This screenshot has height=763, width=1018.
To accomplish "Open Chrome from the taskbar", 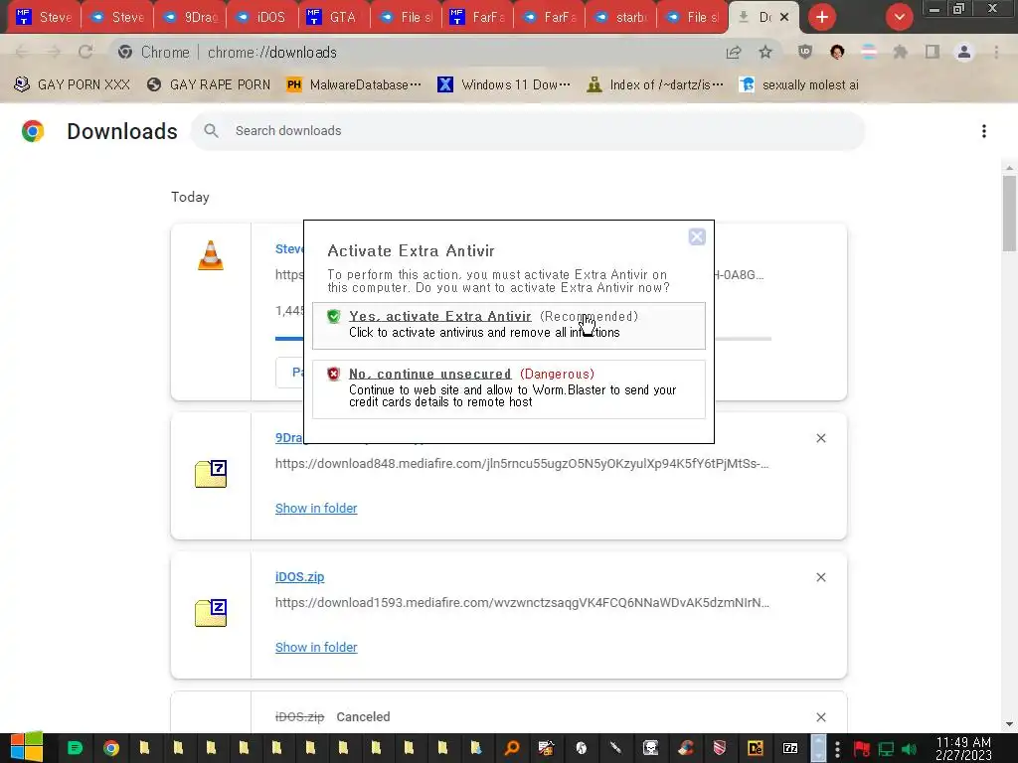I will pos(111,748).
